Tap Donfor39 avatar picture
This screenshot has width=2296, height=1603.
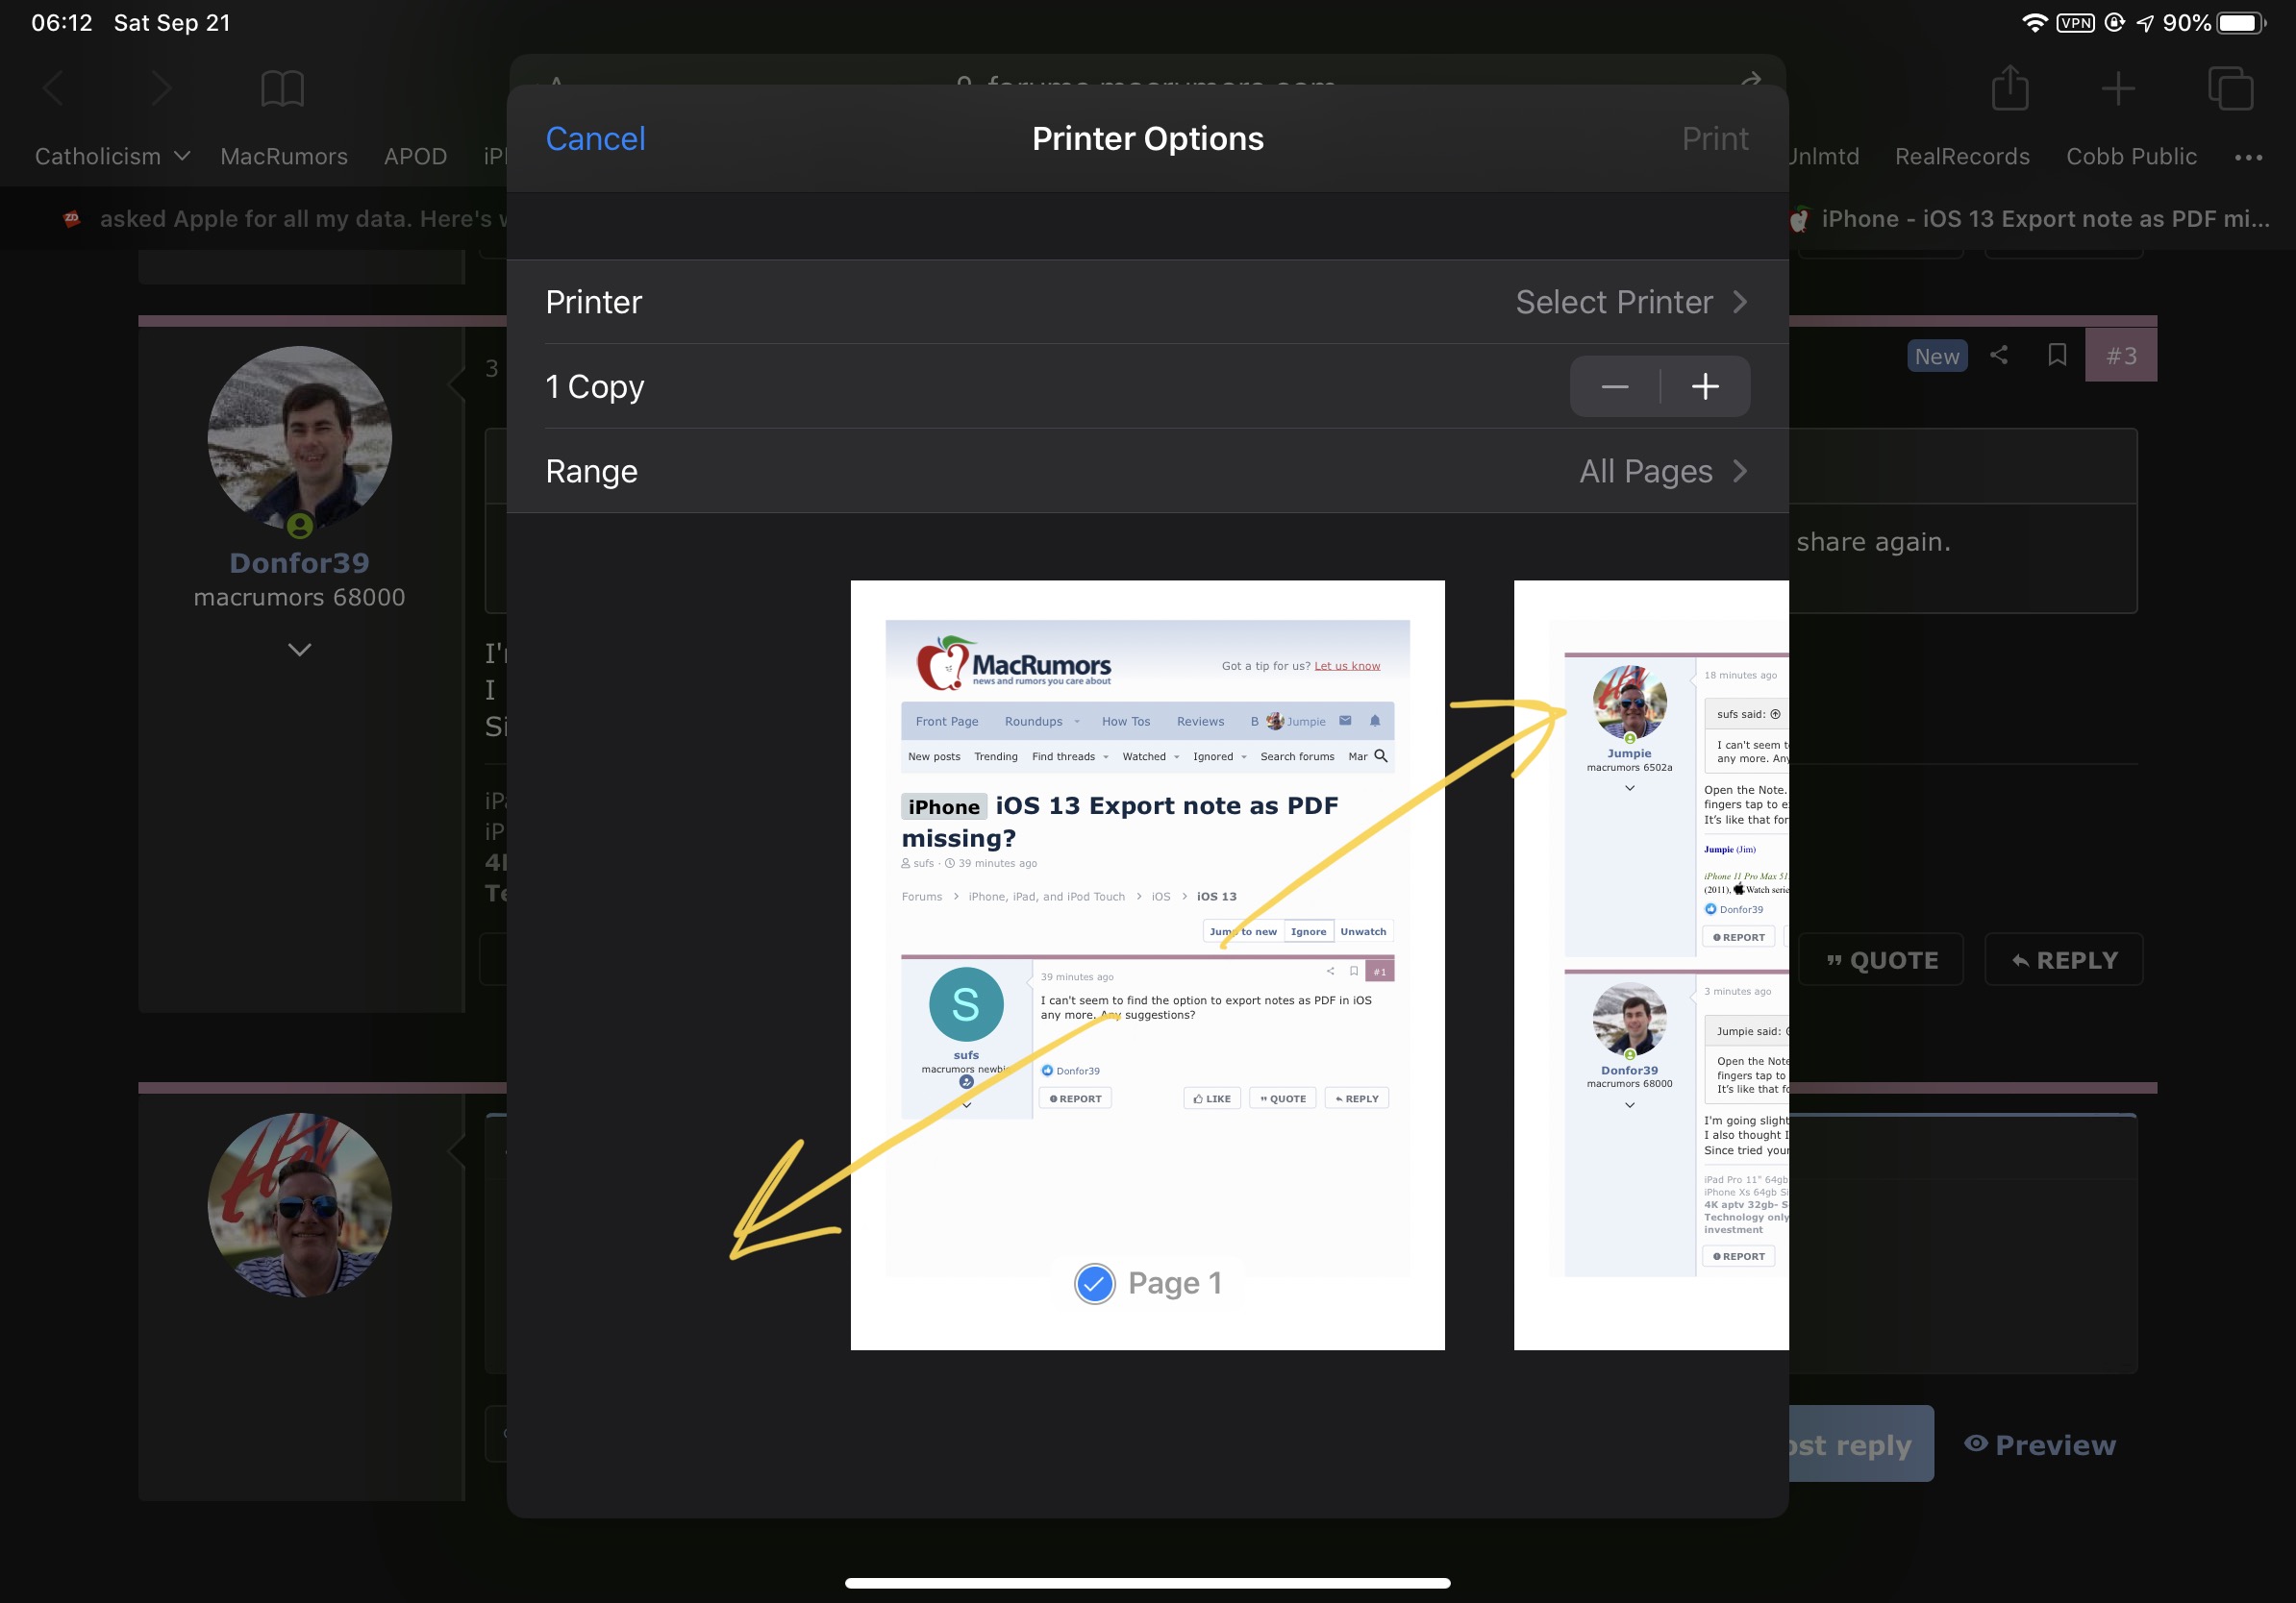click(299, 437)
